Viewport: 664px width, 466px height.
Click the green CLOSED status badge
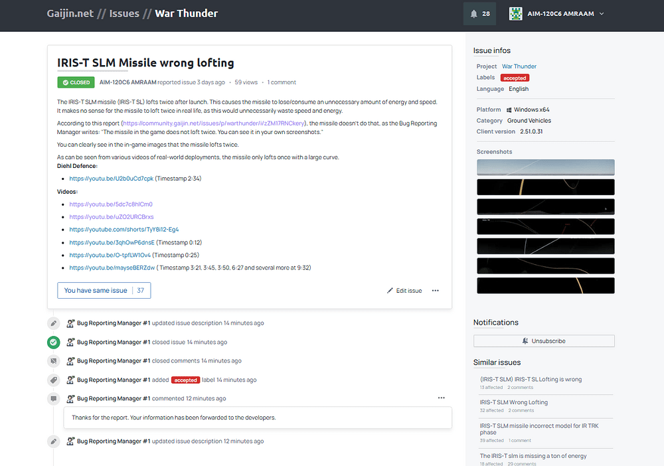click(75, 83)
